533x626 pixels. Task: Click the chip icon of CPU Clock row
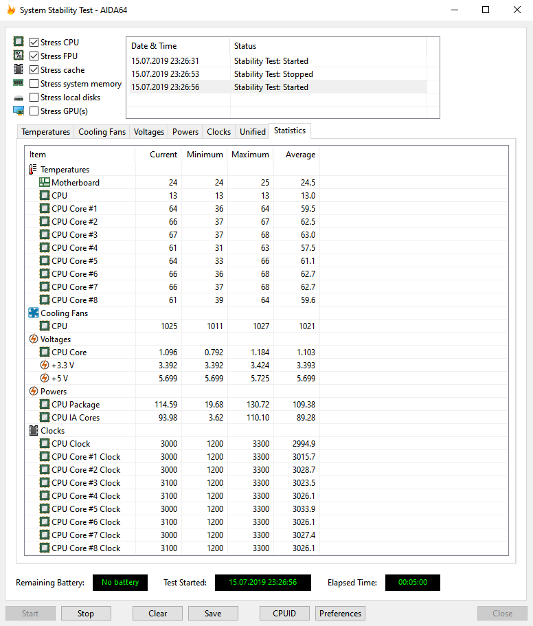pos(44,443)
